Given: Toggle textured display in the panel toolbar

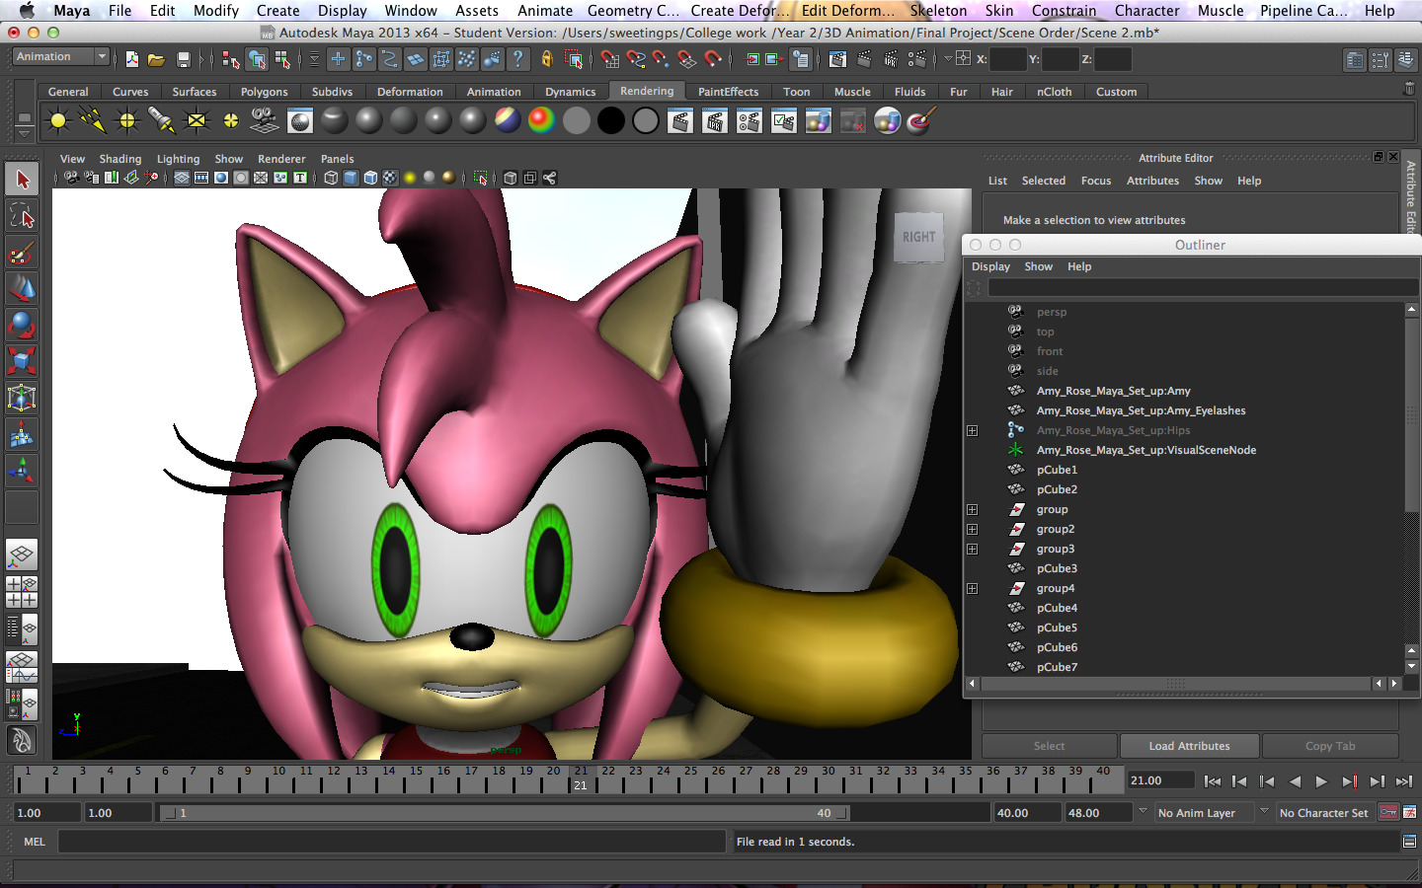Looking at the screenshot, I should click(390, 178).
